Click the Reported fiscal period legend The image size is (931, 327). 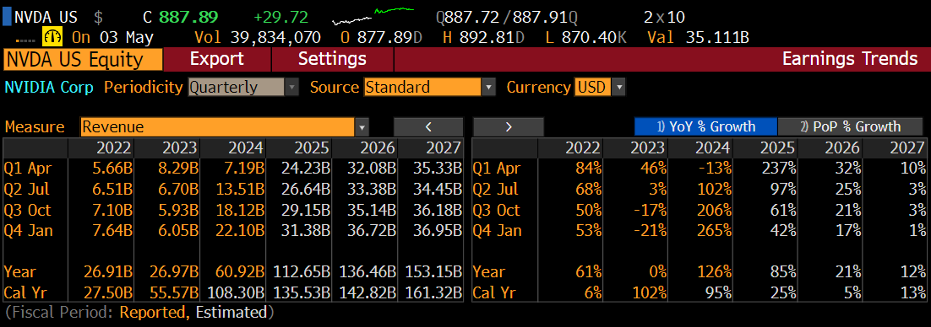click(x=155, y=312)
